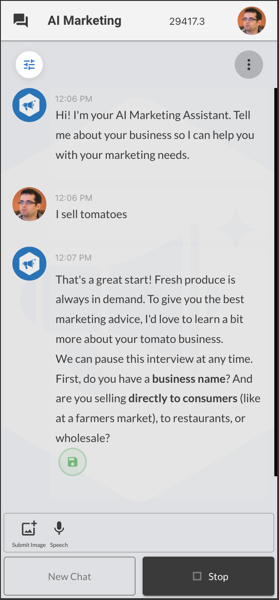Click the megaphone avatar on first message
The width and height of the screenshot is (279, 600).
29,105
